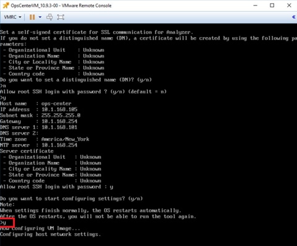Click the DNS server 1 address line
The image size is (297, 246).
tap(38, 127)
